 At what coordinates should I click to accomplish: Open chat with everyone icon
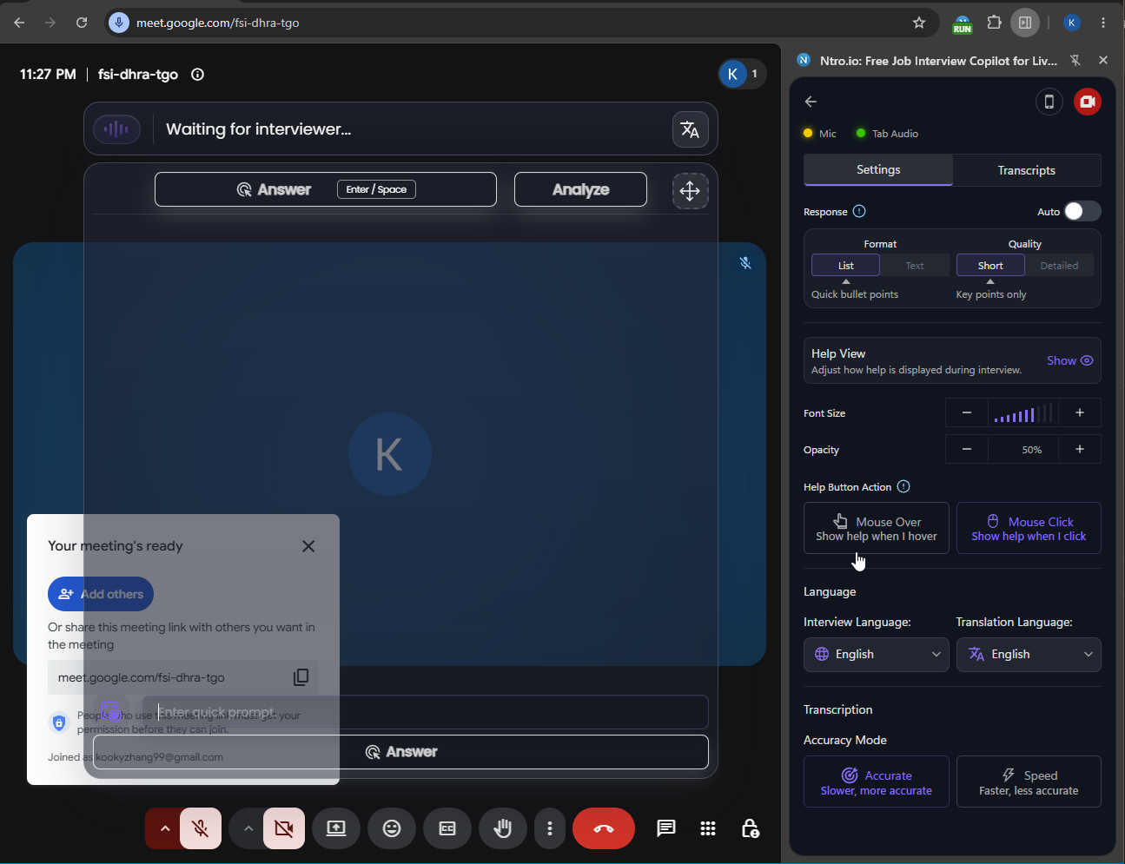pos(666,828)
